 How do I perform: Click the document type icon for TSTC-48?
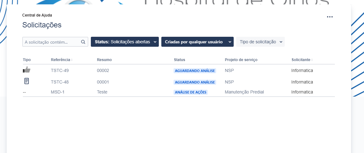[x=27, y=81]
